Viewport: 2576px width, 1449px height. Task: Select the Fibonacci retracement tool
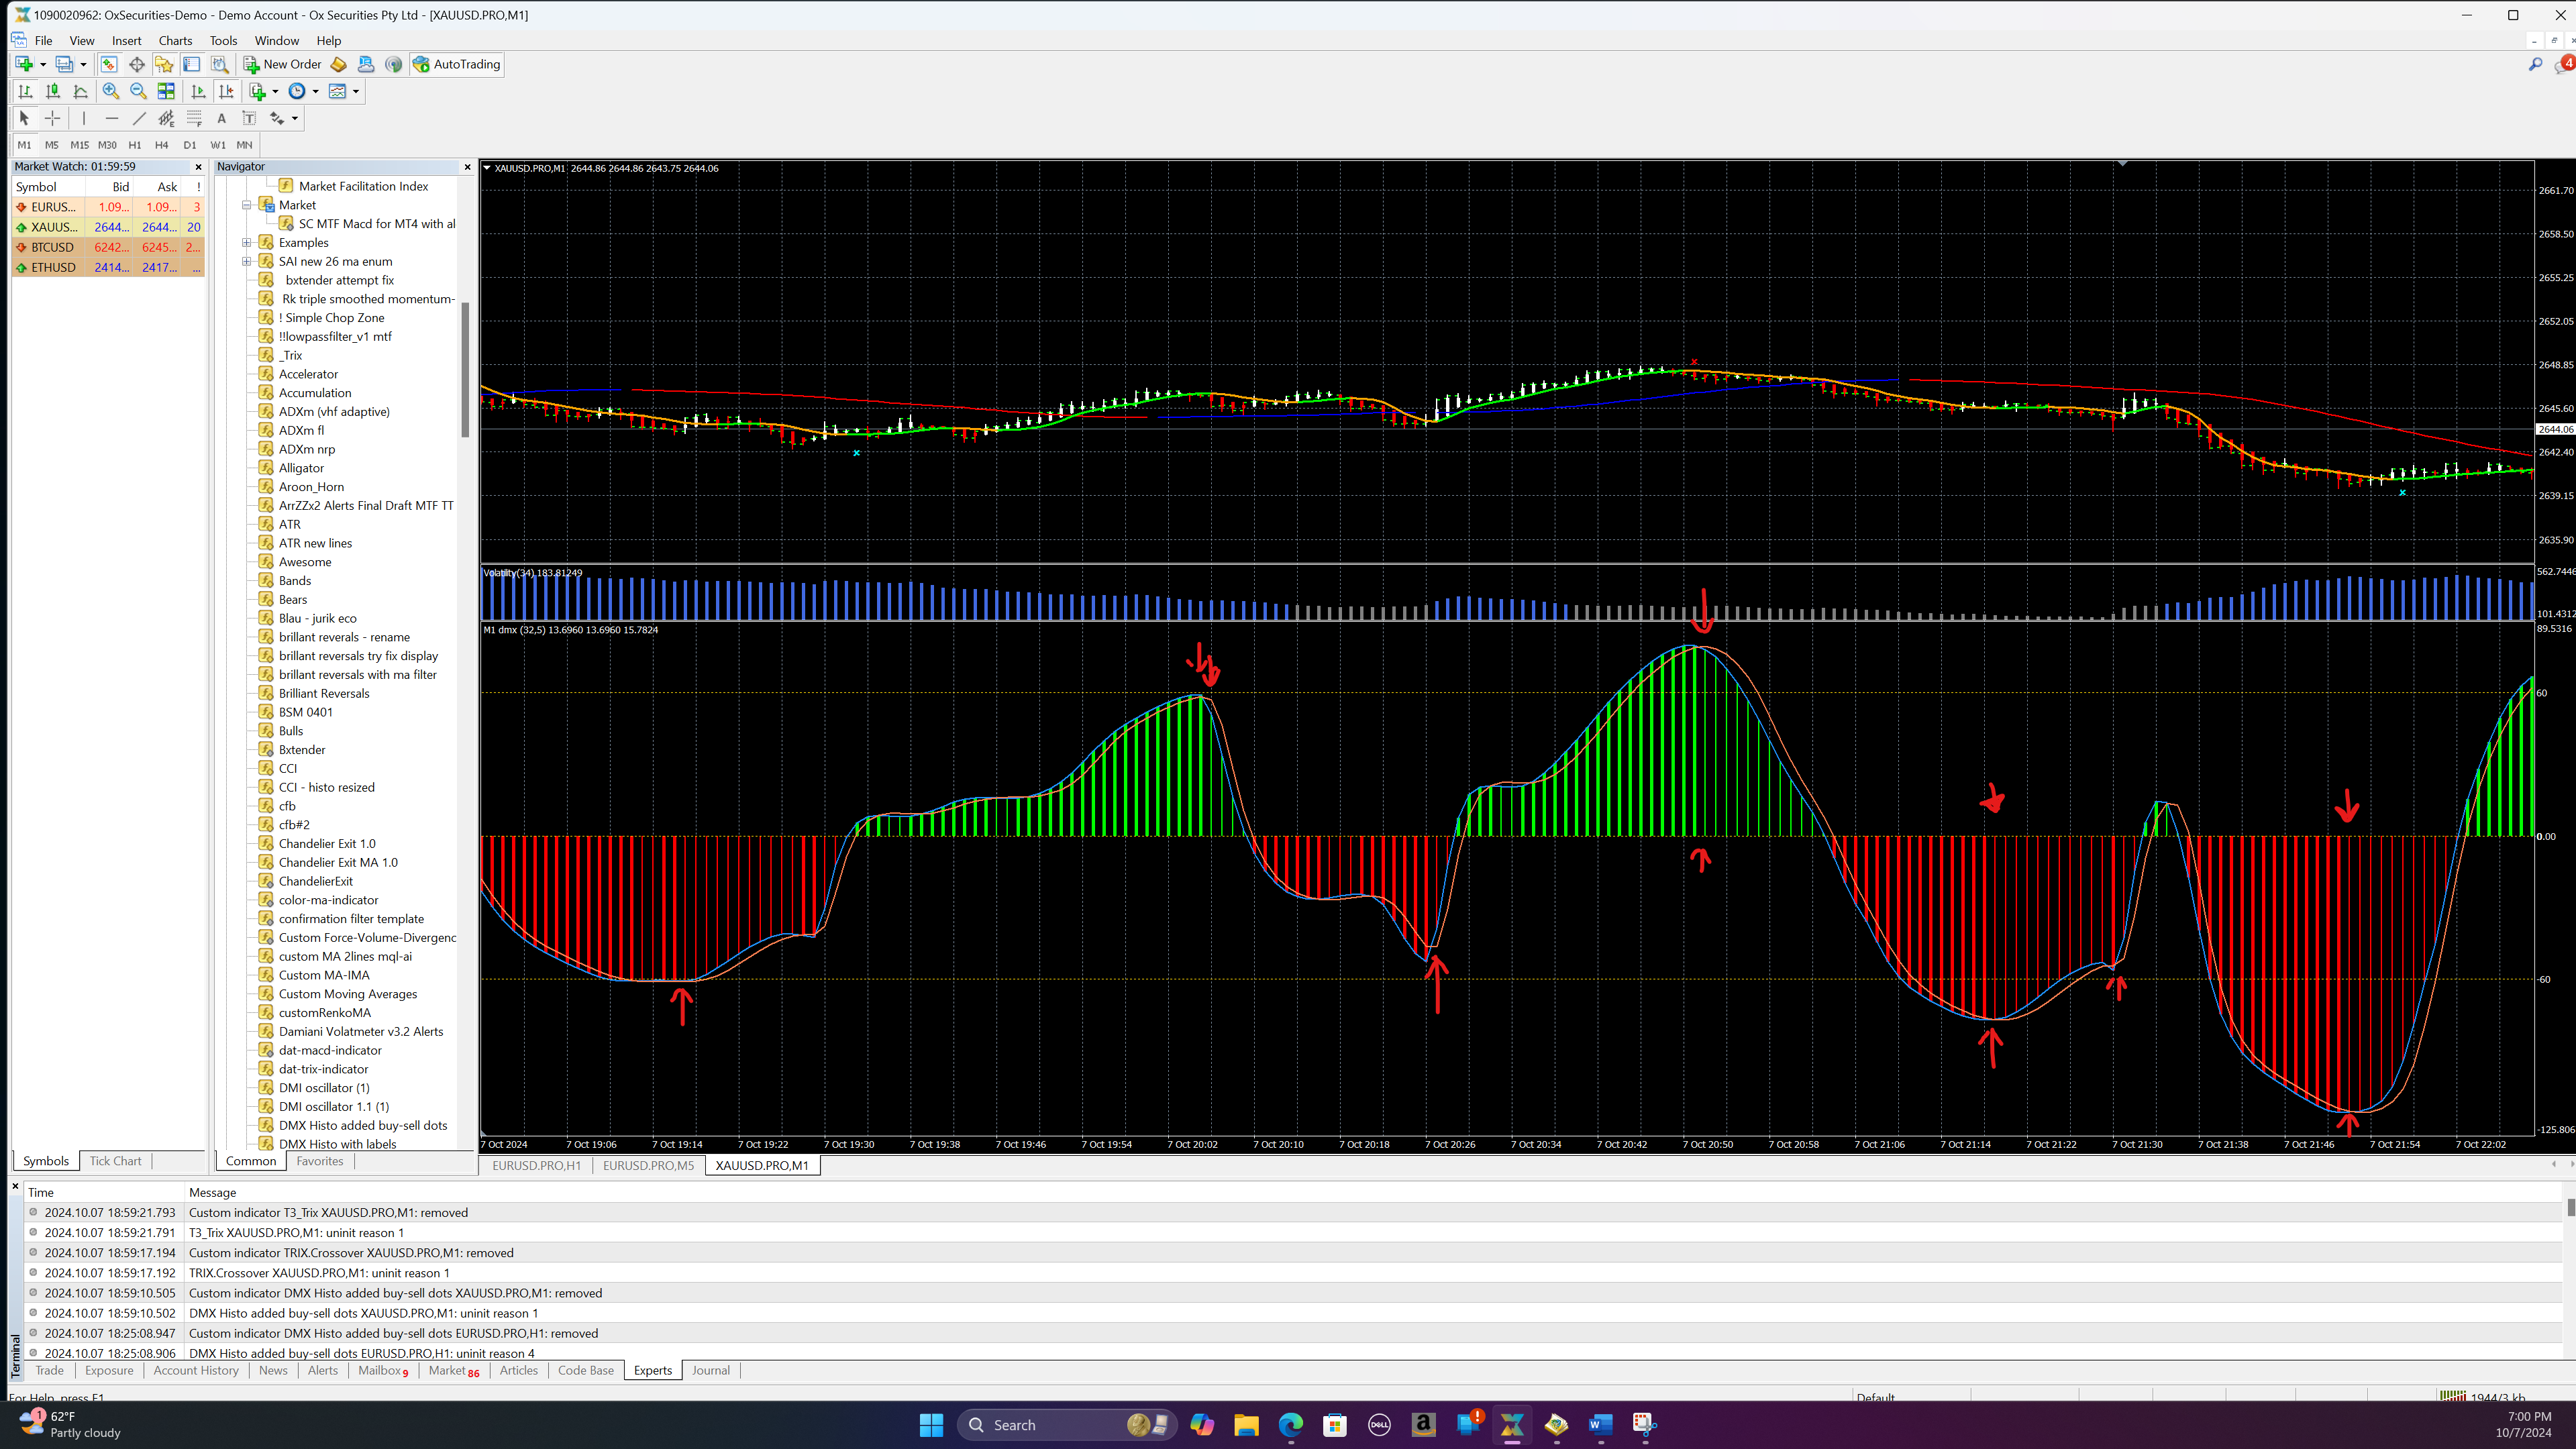coord(194,118)
